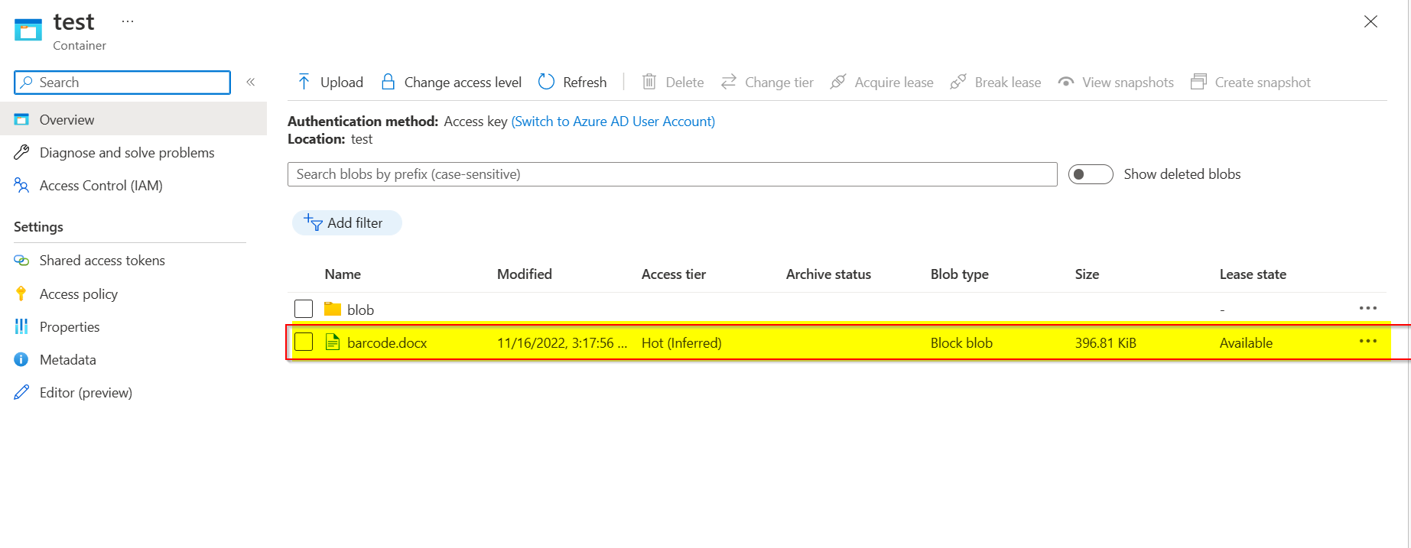Open more options for blob folder row
This screenshot has width=1411, height=548.
[1368, 308]
